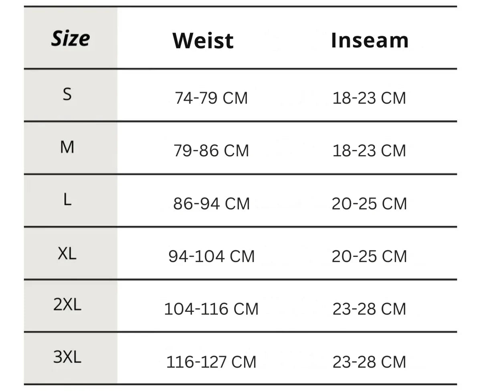The width and height of the screenshot is (481, 392).
Task: Click the 104-116 CM waist cell
Action: 211,309
